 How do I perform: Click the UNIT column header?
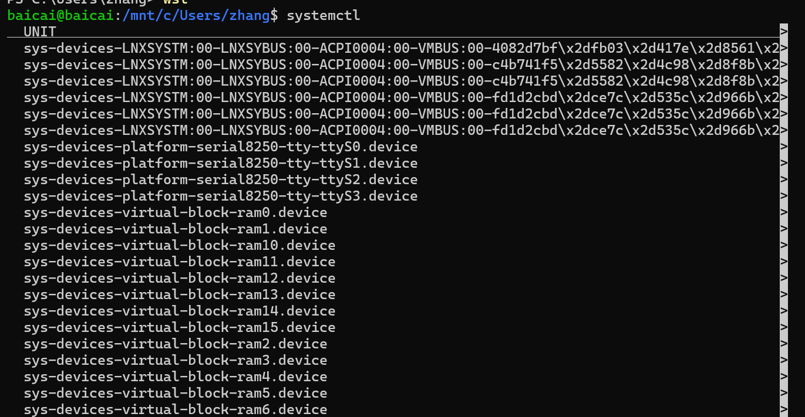[40, 32]
